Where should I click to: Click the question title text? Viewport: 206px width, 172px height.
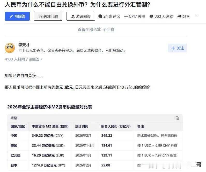point(78,5)
